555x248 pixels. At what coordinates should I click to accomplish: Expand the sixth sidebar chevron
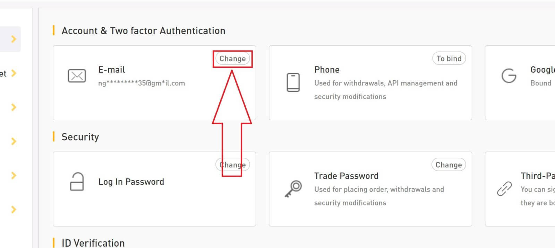click(x=14, y=209)
